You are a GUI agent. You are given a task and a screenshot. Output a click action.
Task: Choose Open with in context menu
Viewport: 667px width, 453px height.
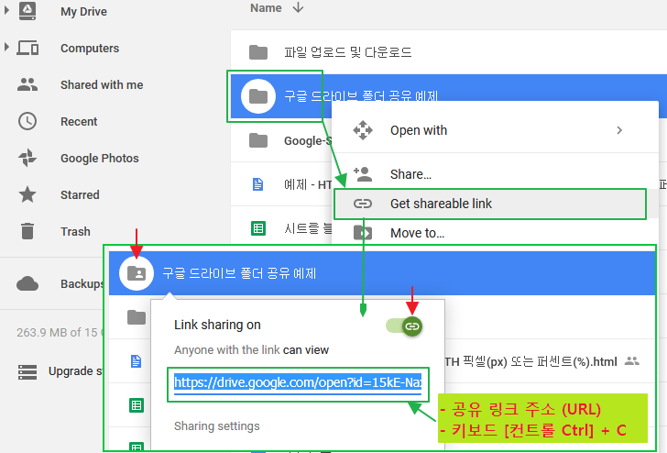(x=495, y=130)
